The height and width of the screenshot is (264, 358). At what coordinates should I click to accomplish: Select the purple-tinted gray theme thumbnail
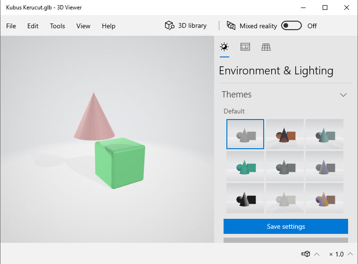click(x=325, y=166)
